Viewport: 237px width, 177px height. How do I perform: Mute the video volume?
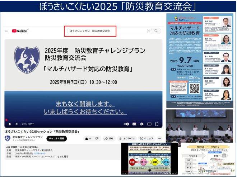16,124
